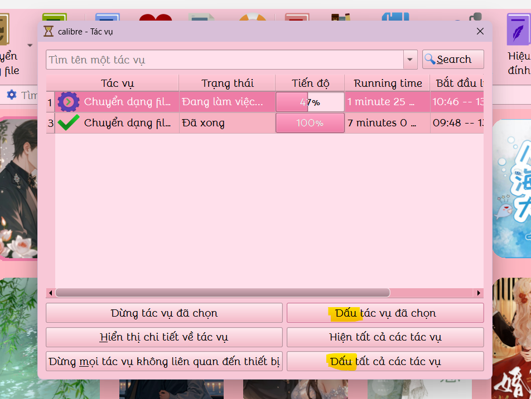Select row header number 3
Screen dimensions: 531x399
50,123
